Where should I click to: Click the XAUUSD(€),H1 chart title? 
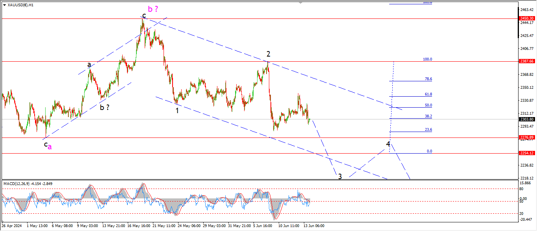coord(20,5)
